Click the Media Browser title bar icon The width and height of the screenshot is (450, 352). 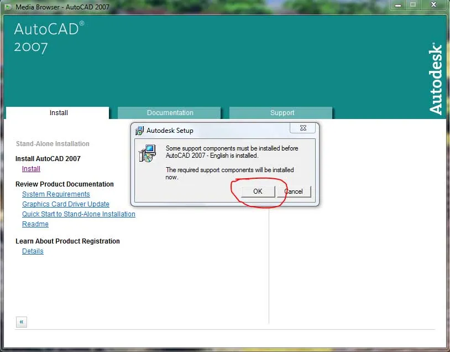(x=8, y=7)
